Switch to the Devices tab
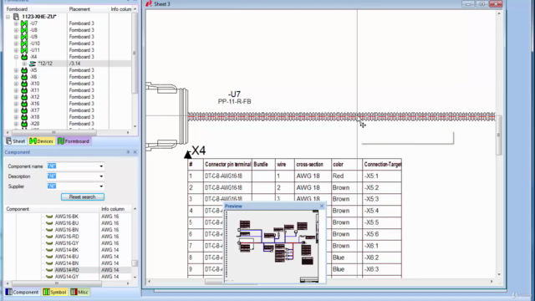Screen dimensions: 535x301 [x=41, y=141]
